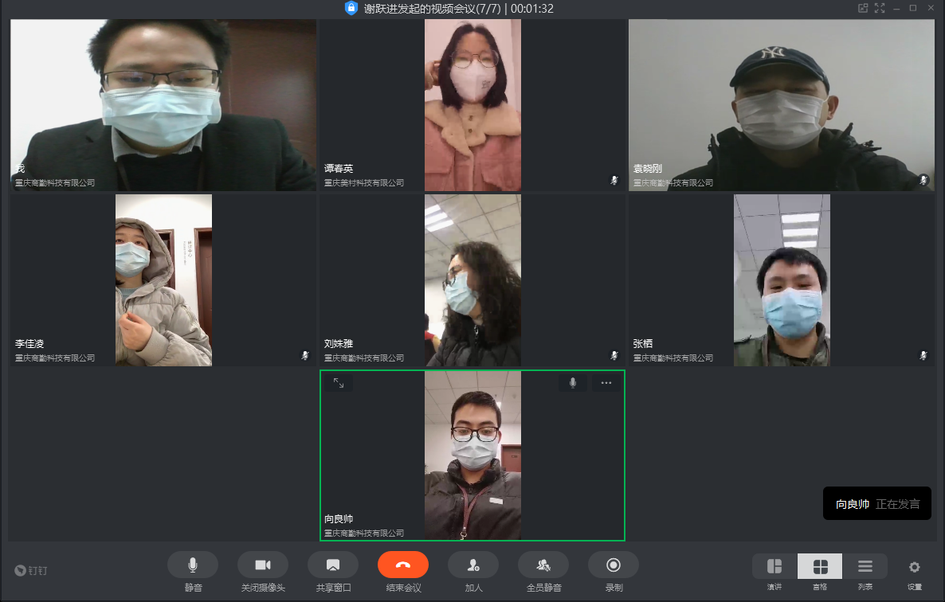The height and width of the screenshot is (602, 945).
Task: Start recording with 录制 button
Action: tap(613, 565)
